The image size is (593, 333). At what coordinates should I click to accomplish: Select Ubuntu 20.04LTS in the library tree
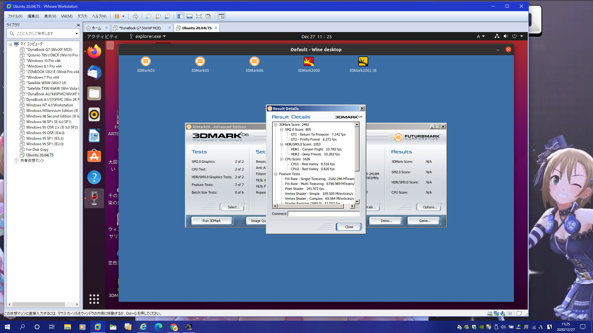40,155
